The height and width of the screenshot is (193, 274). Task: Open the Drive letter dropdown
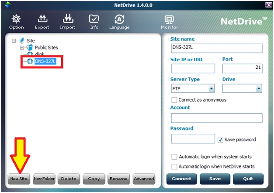pos(258,89)
